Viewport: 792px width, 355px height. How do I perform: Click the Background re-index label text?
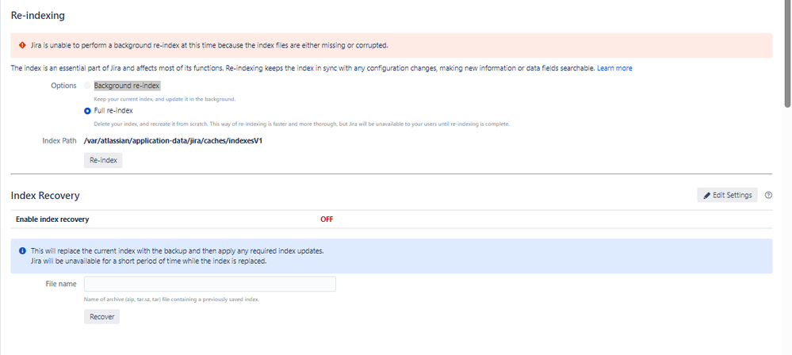[127, 86]
